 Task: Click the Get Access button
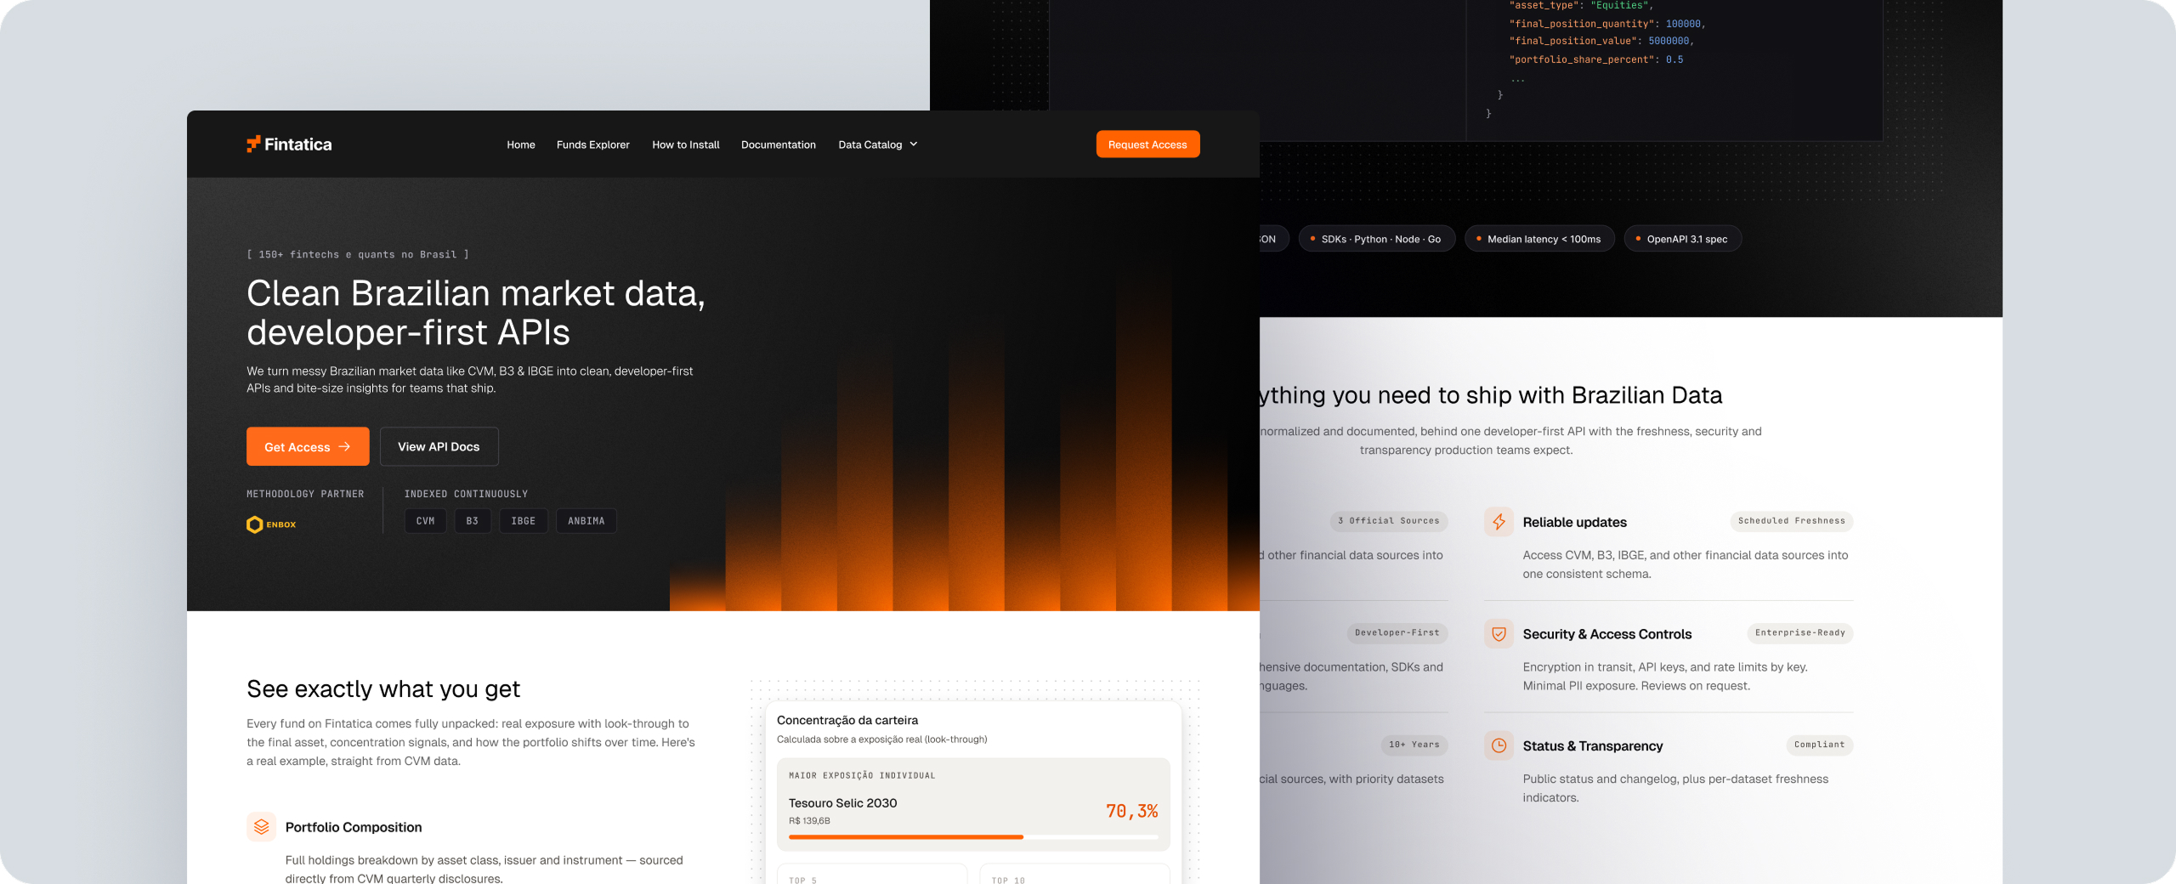[x=308, y=446]
